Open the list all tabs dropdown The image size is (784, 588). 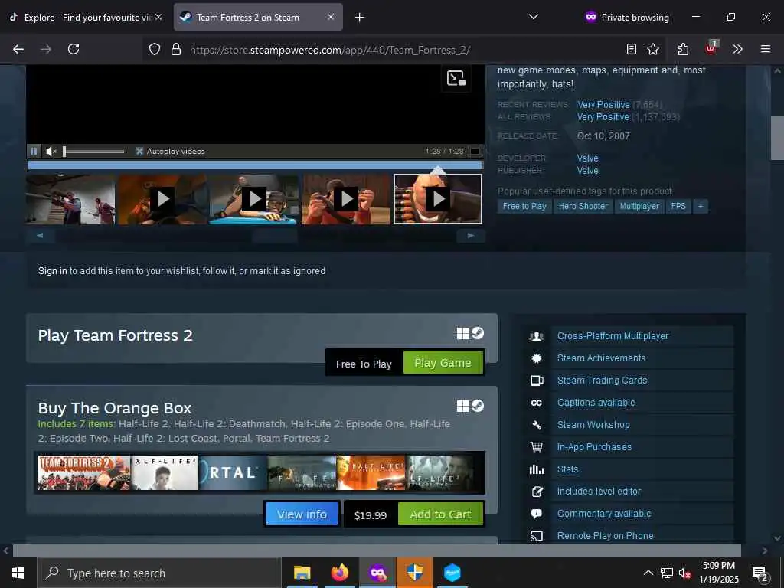[x=534, y=17]
